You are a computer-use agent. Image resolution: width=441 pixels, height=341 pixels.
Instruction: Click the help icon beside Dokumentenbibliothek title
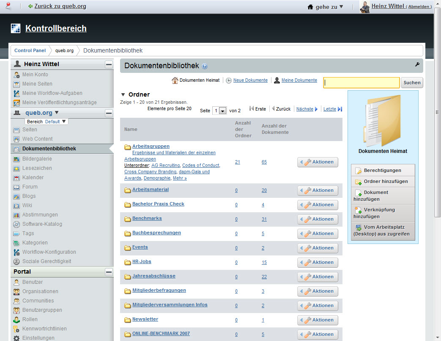click(x=205, y=67)
